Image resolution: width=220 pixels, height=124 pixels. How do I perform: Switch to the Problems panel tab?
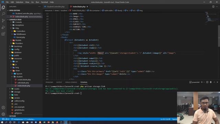click(x=49, y=82)
